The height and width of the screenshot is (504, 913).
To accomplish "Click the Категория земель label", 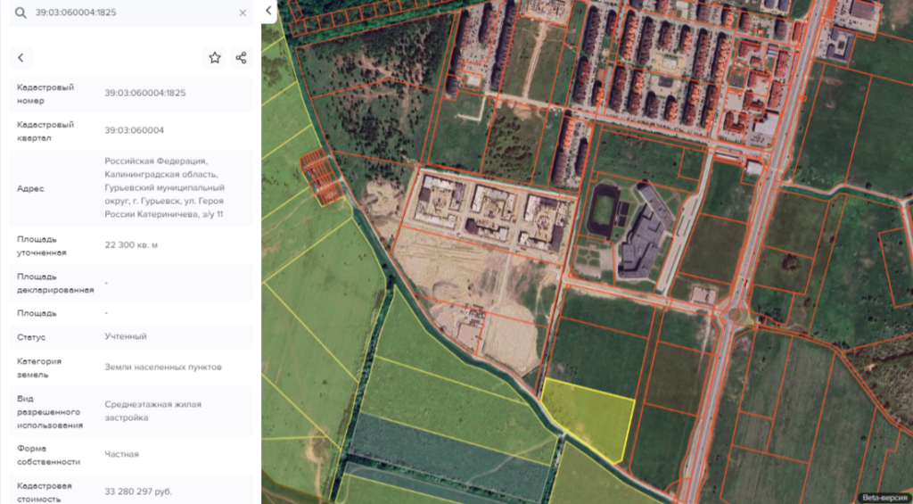I will 39,368.
